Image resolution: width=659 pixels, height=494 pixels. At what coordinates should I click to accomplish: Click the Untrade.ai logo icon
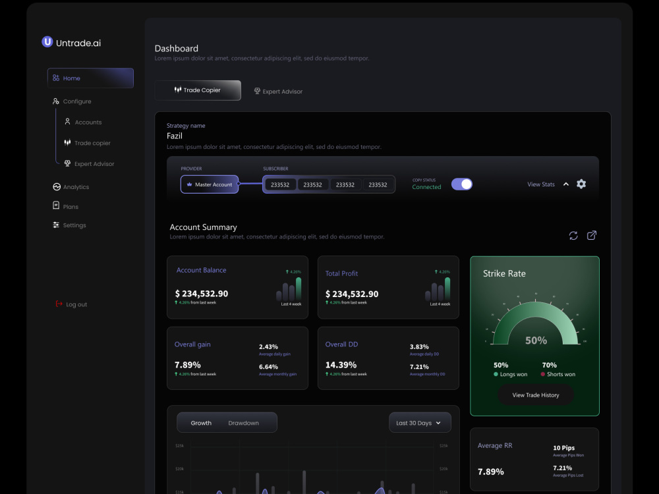(47, 42)
